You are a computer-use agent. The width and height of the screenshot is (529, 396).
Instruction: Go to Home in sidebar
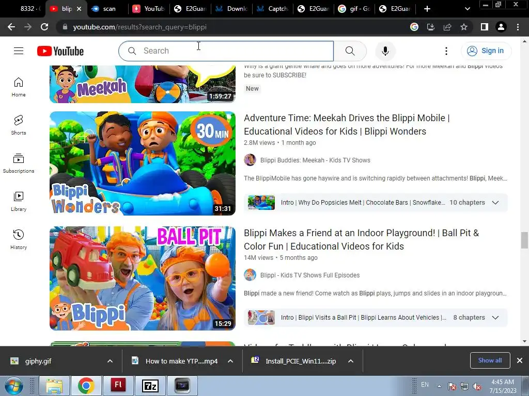[19, 87]
